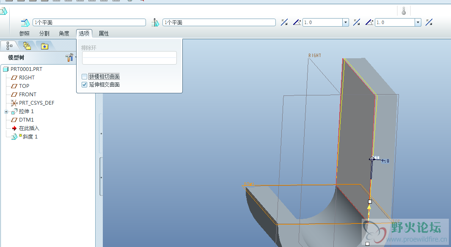
Task: Open the folder browser tab icon
Action: pos(27,46)
